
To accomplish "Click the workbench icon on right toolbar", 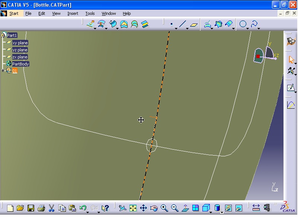I will 291,41.
